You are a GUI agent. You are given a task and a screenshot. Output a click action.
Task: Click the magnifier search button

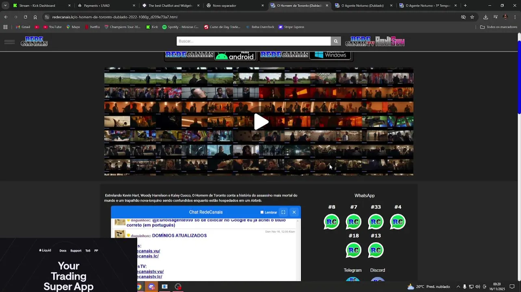click(335, 41)
